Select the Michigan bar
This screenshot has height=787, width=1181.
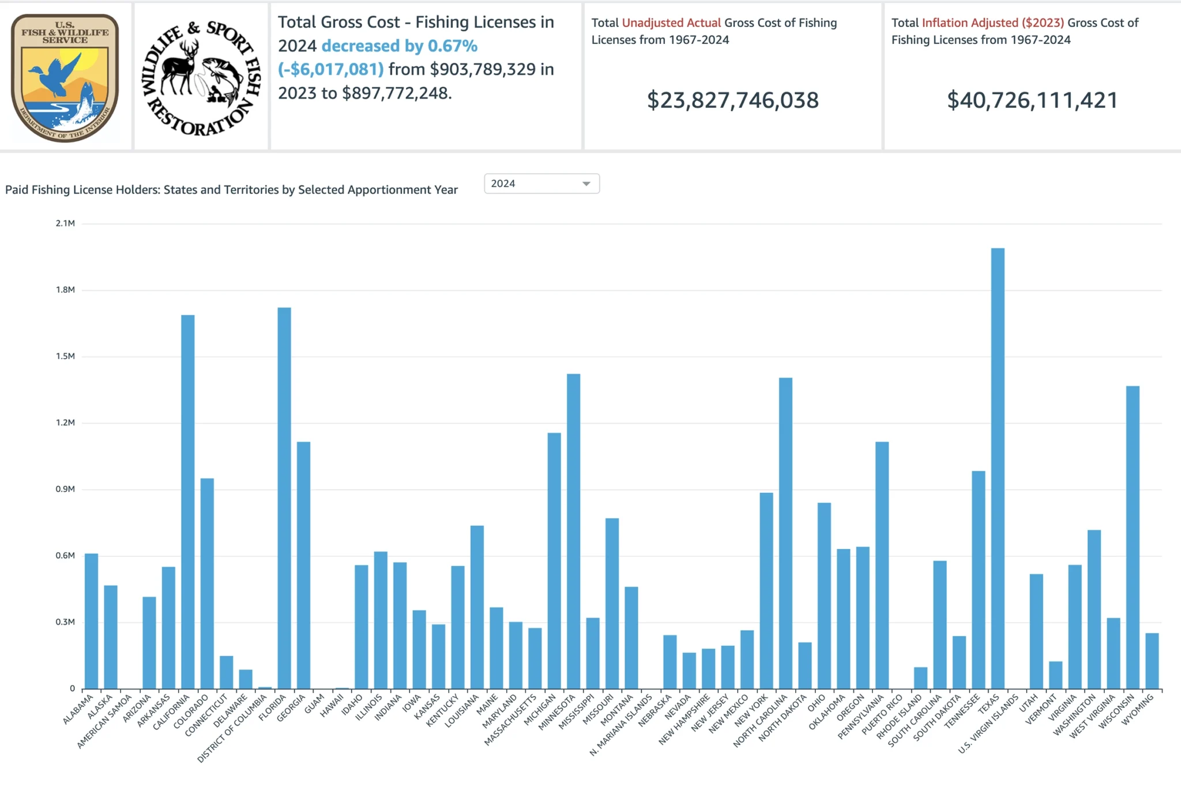(554, 560)
